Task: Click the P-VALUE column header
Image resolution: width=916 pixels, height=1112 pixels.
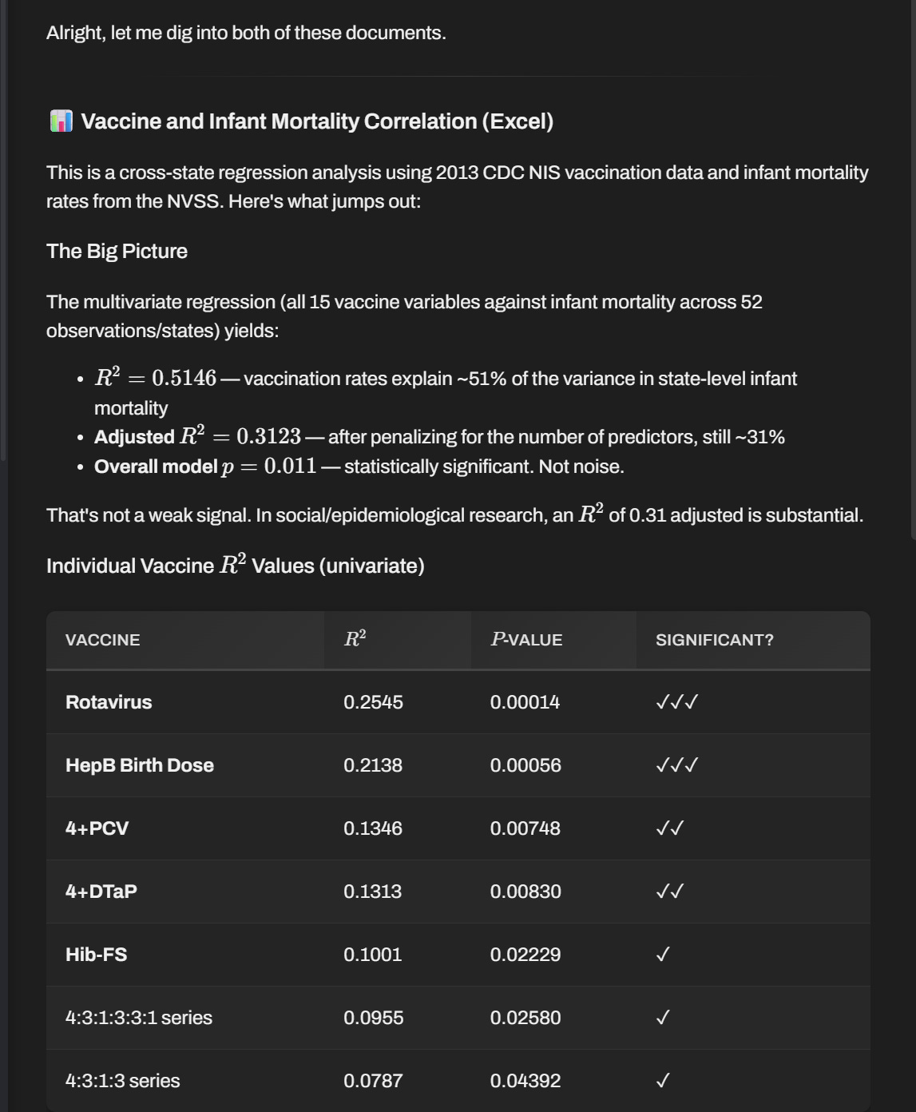Action: [526, 640]
